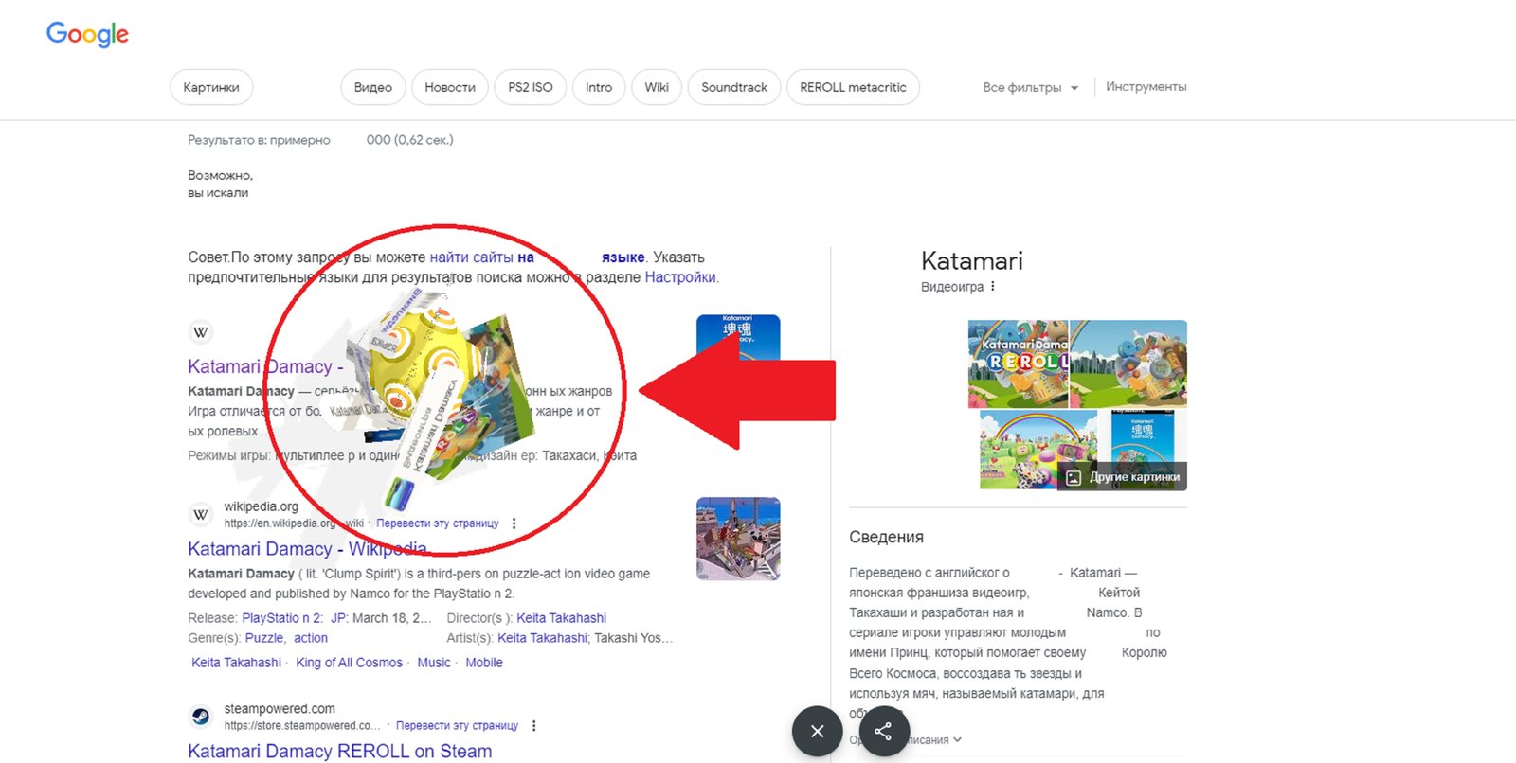
Task: Select the REROLL metacritic chip
Action: 853,87
